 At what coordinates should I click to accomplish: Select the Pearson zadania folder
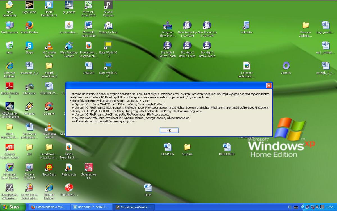tap(306, 29)
